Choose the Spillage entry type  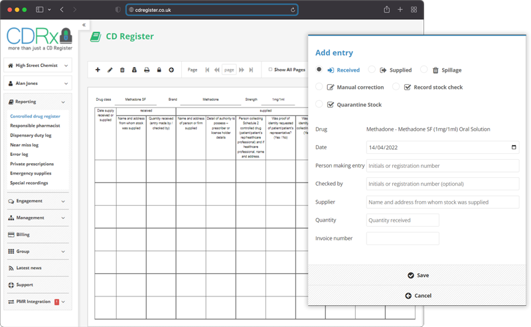[x=424, y=70]
